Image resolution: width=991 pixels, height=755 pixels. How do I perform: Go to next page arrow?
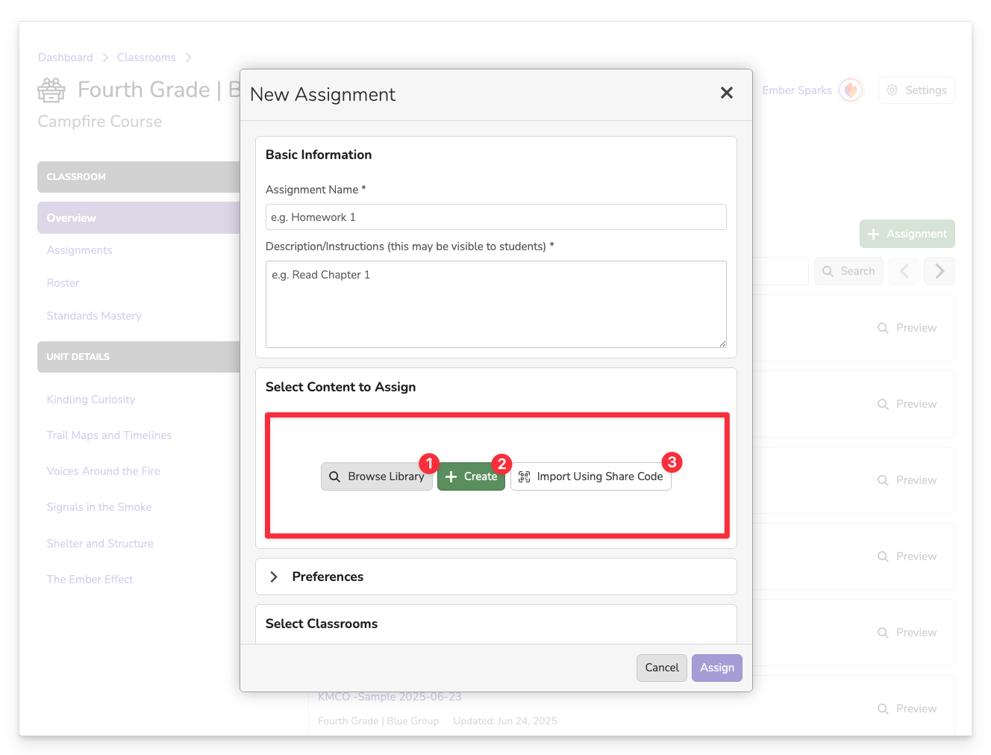point(939,271)
